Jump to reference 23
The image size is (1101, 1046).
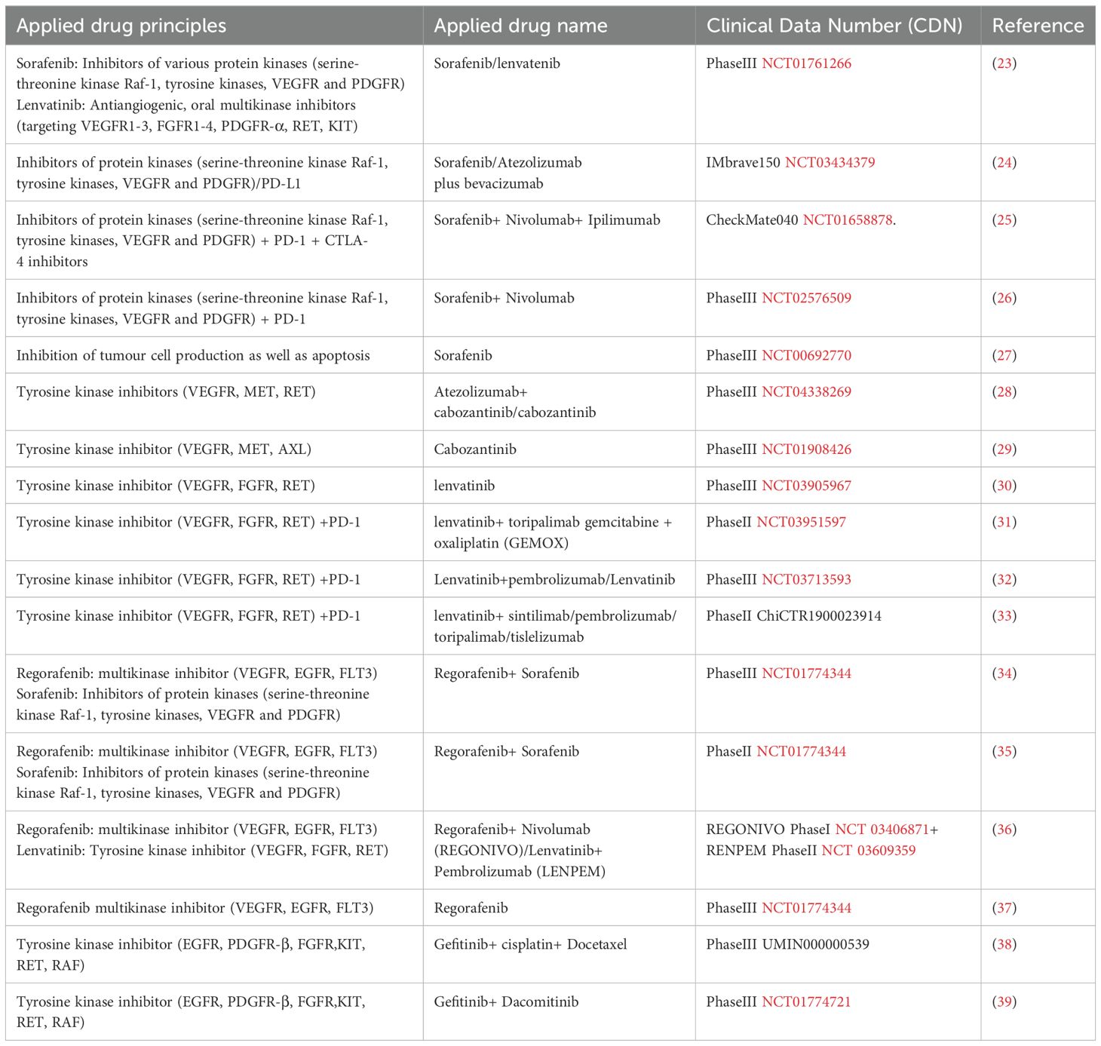(x=1004, y=63)
